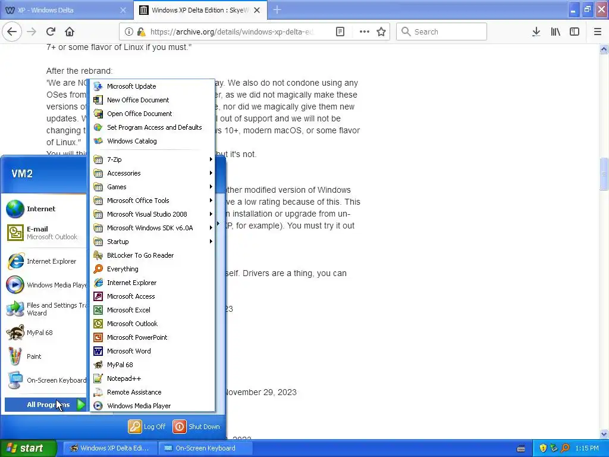This screenshot has width=609, height=457.
Task: Expand the Startup folder
Action: click(153, 242)
